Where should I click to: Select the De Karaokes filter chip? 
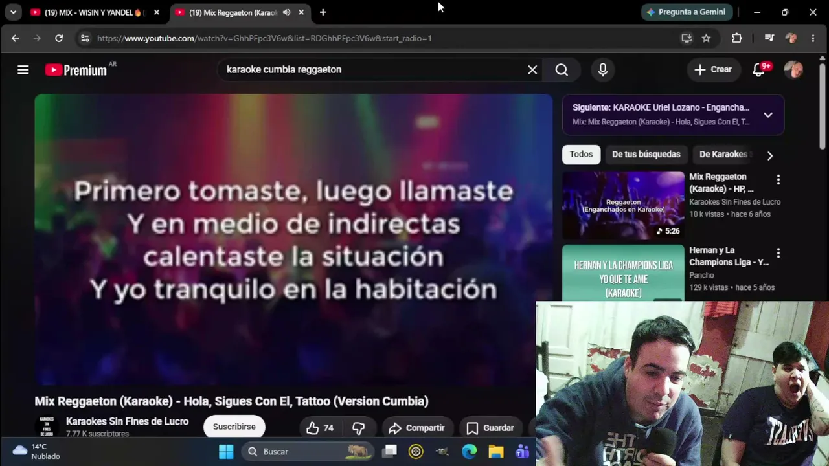(x=723, y=155)
